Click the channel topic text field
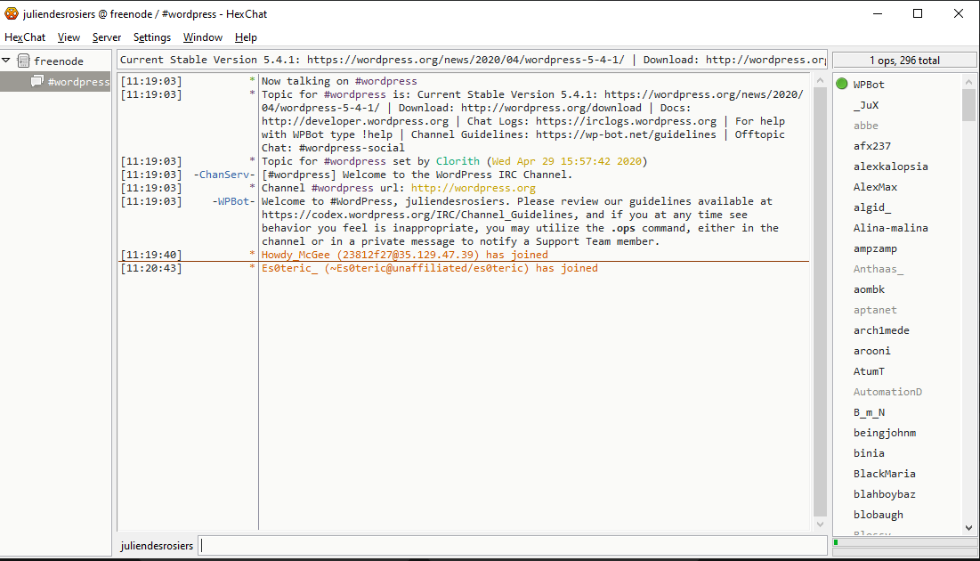 pos(472,60)
